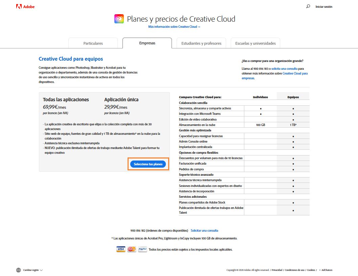The height and width of the screenshot is (276, 358).
Task: Click the 1 TB* storage cell
Action: coord(293,125)
